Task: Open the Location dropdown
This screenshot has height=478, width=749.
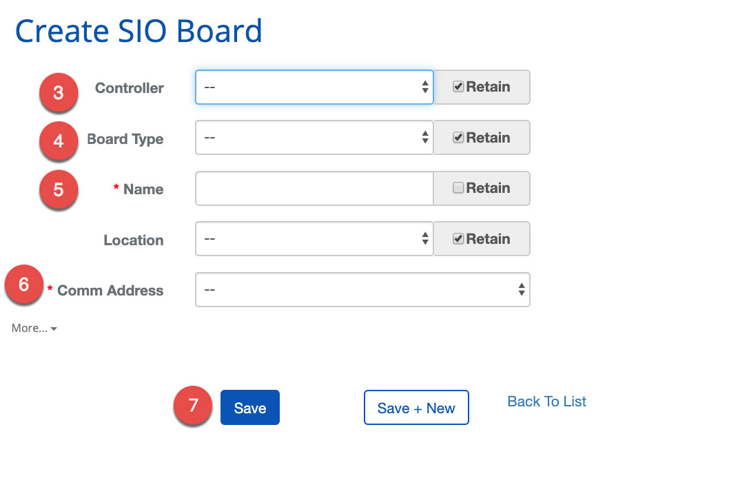Action: [314, 238]
